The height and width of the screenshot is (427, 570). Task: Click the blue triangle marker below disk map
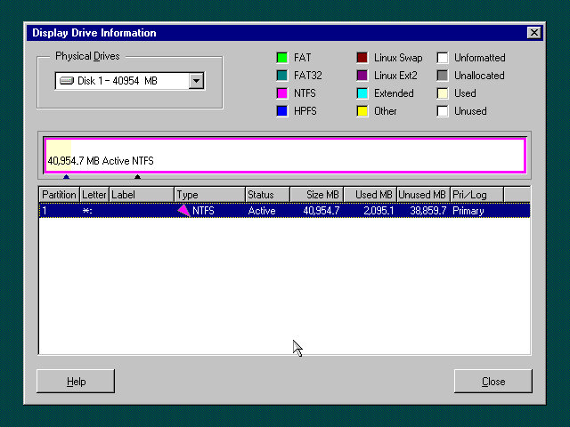click(x=66, y=176)
